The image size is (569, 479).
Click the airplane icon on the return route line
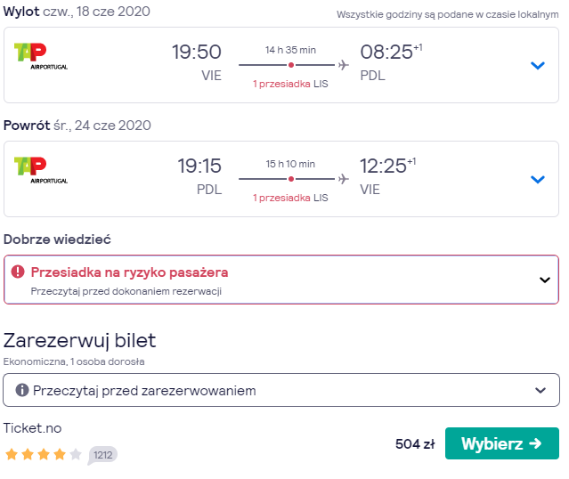coord(344,179)
